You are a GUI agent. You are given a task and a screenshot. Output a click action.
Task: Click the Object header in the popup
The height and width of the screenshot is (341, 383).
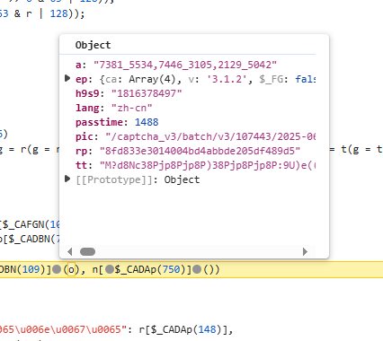pos(93,45)
